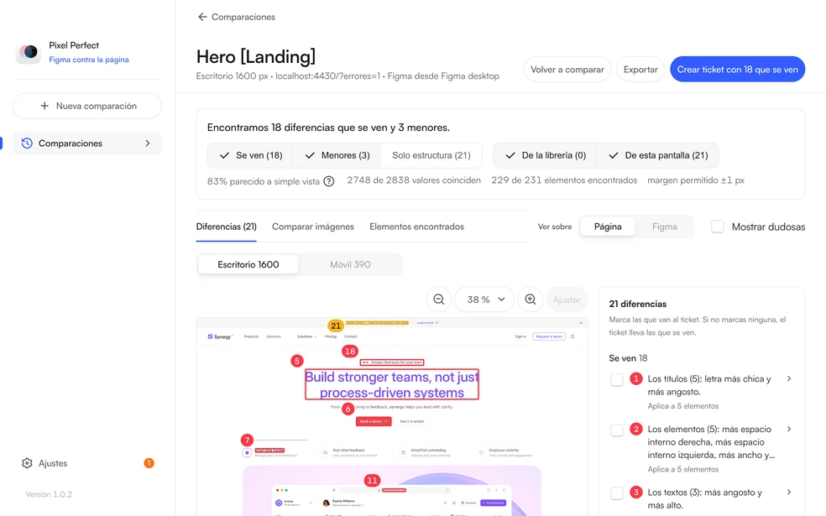The width and height of the screenshot is (826, 516).
Task: Check the Los elementos (5) difference
Action: click(x=617, y=430)
